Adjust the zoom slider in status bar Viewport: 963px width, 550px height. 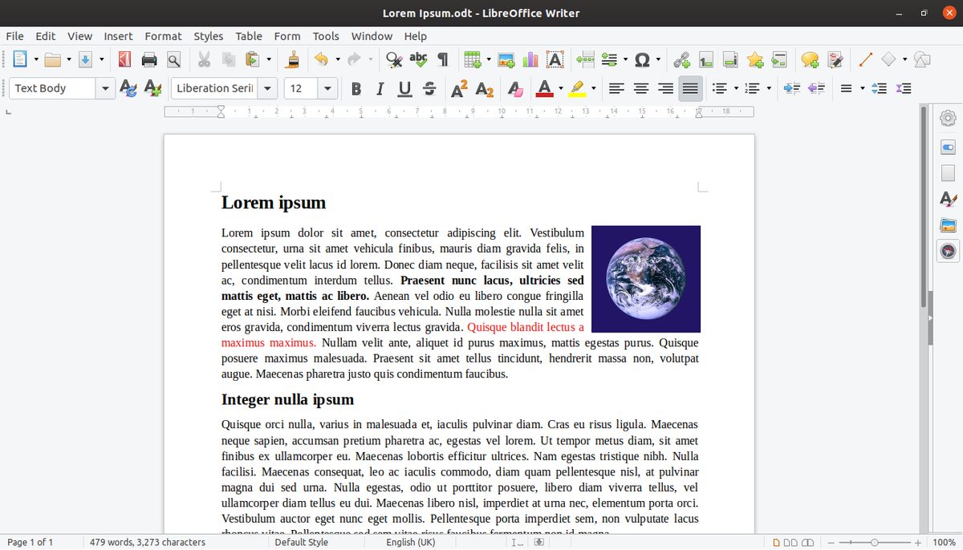point(874,542)
